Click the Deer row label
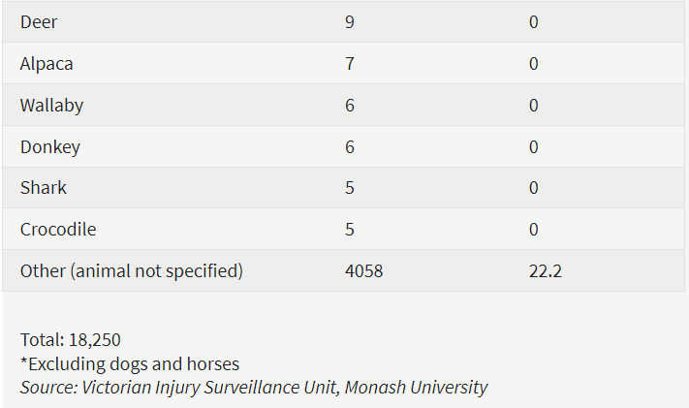Viewport: 689px width, 408px height. click(x=39, y=22)
